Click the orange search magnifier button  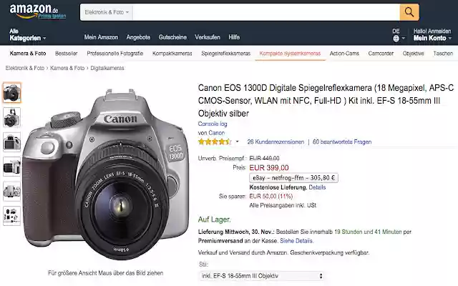click(409, 12)
